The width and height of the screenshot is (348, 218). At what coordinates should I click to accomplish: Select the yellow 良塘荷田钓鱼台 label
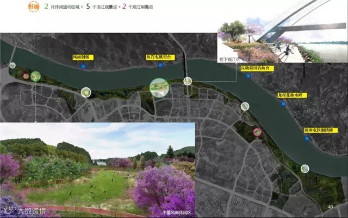257,68
